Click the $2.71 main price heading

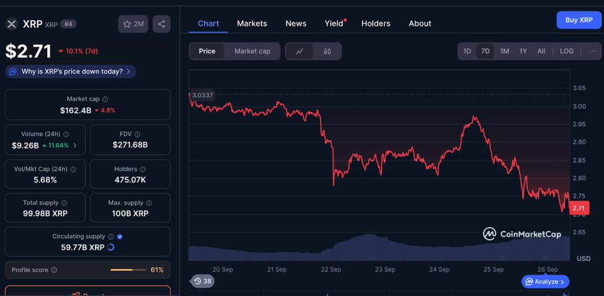[28, 51]
